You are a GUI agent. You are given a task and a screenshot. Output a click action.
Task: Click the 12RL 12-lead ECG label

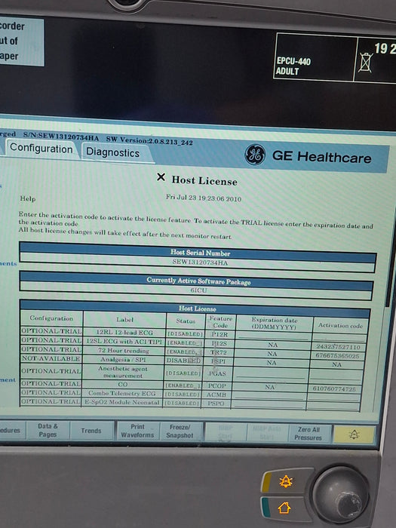pos(124,332)
